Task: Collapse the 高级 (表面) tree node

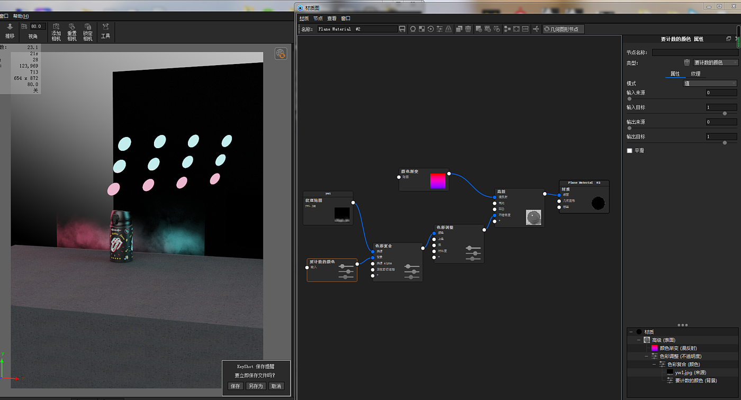Action: point(639,340)
